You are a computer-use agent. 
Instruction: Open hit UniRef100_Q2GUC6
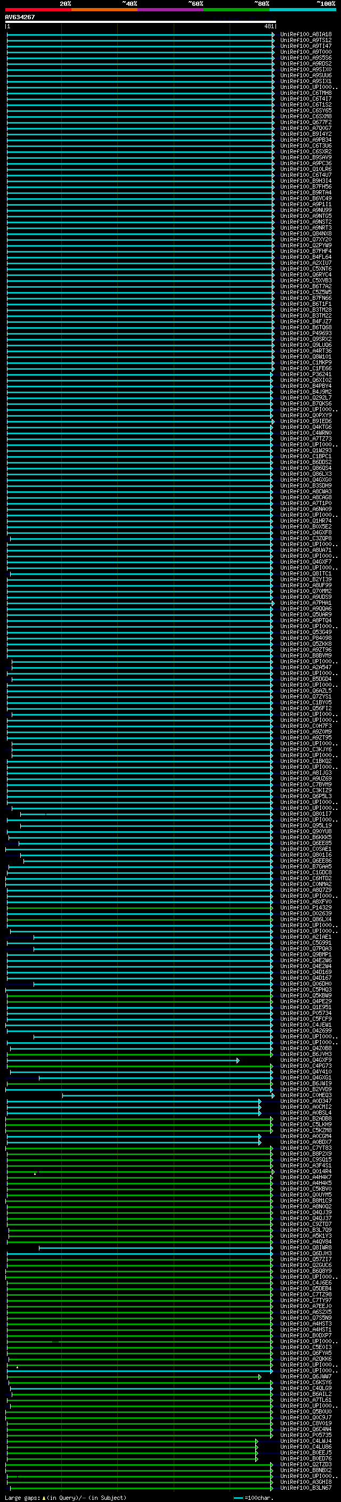(x=306, y=1265)
